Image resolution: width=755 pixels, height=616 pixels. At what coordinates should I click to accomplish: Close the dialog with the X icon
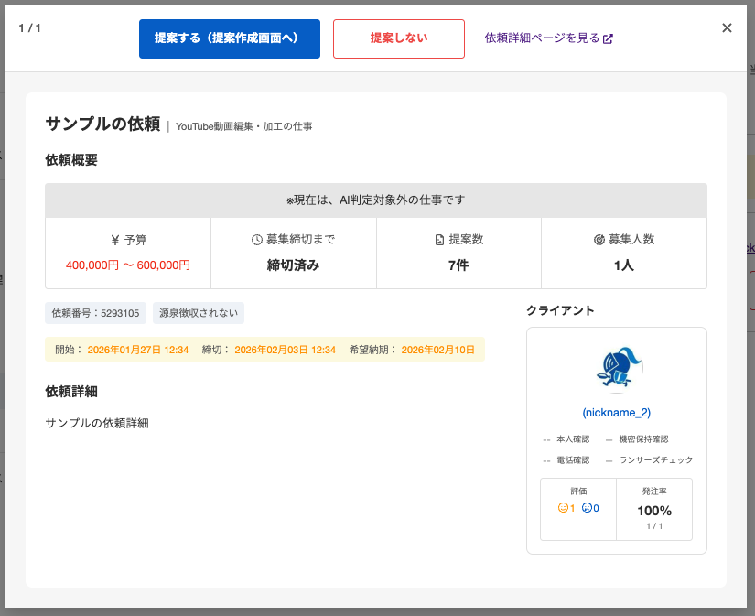pyautogui.click(x=727, y=27)
